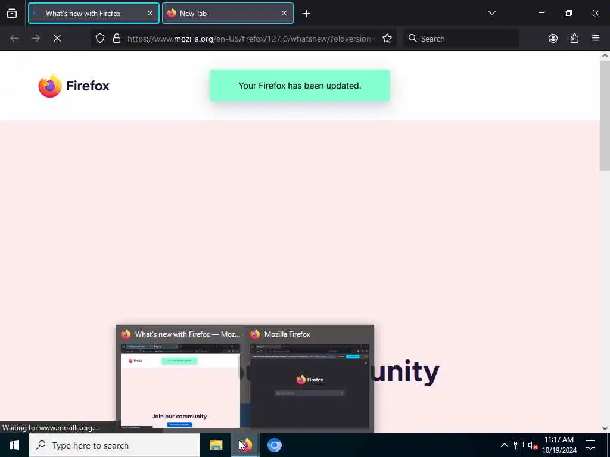Click the Your Firefox has been updated banner

[300, 86]
